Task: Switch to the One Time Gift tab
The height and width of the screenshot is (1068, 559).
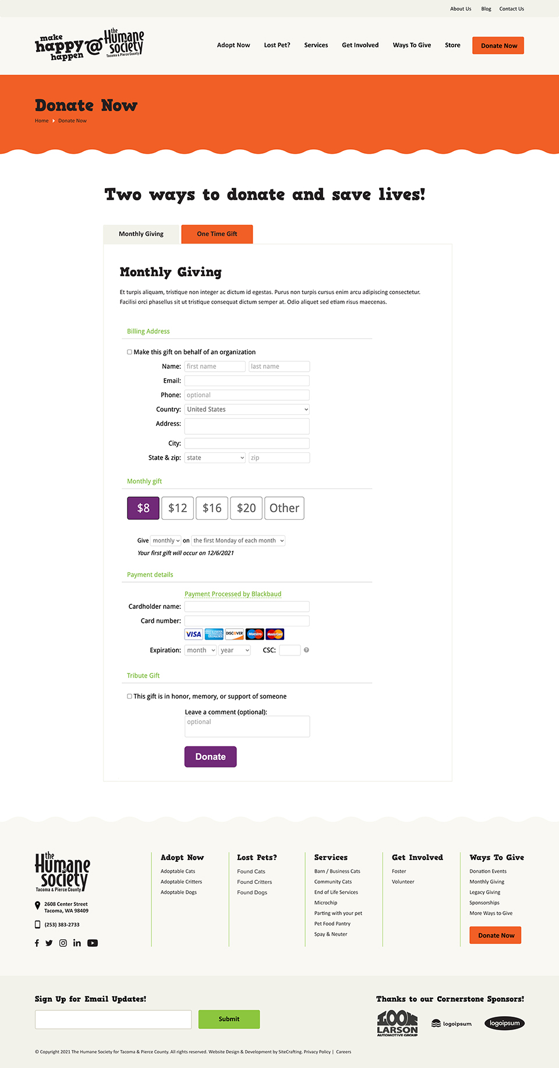Action: (x=217, y=234)
